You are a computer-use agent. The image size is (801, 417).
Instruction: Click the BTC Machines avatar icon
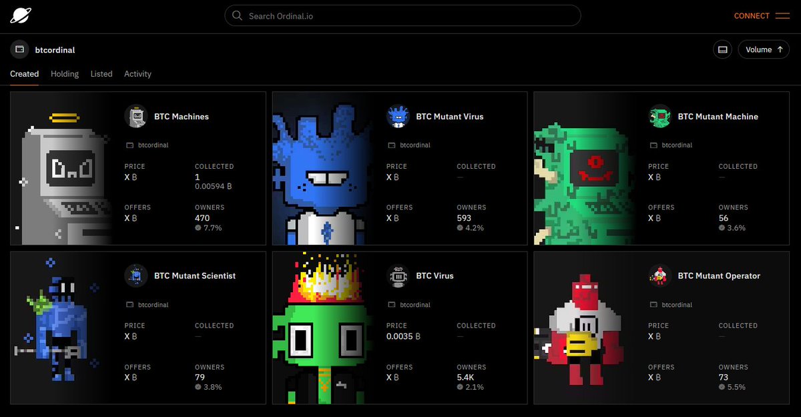[x=136, y=117]
